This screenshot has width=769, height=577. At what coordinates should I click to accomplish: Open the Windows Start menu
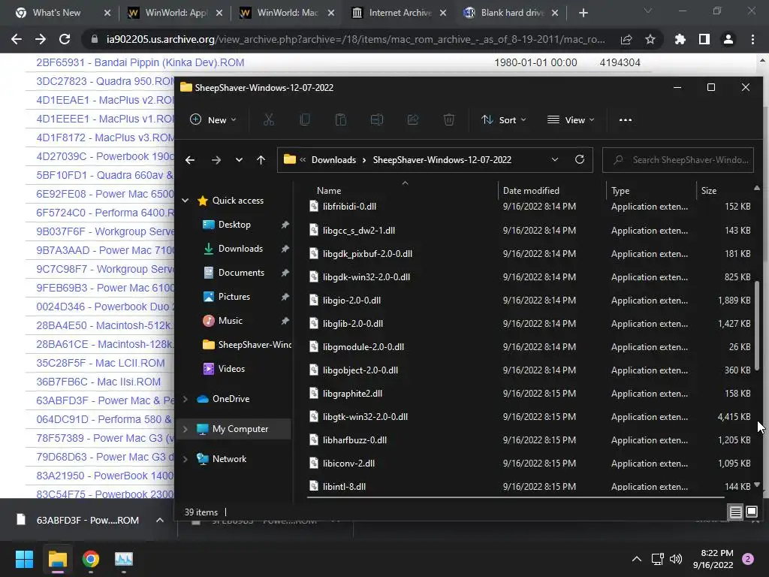click(x=24, y=559)
